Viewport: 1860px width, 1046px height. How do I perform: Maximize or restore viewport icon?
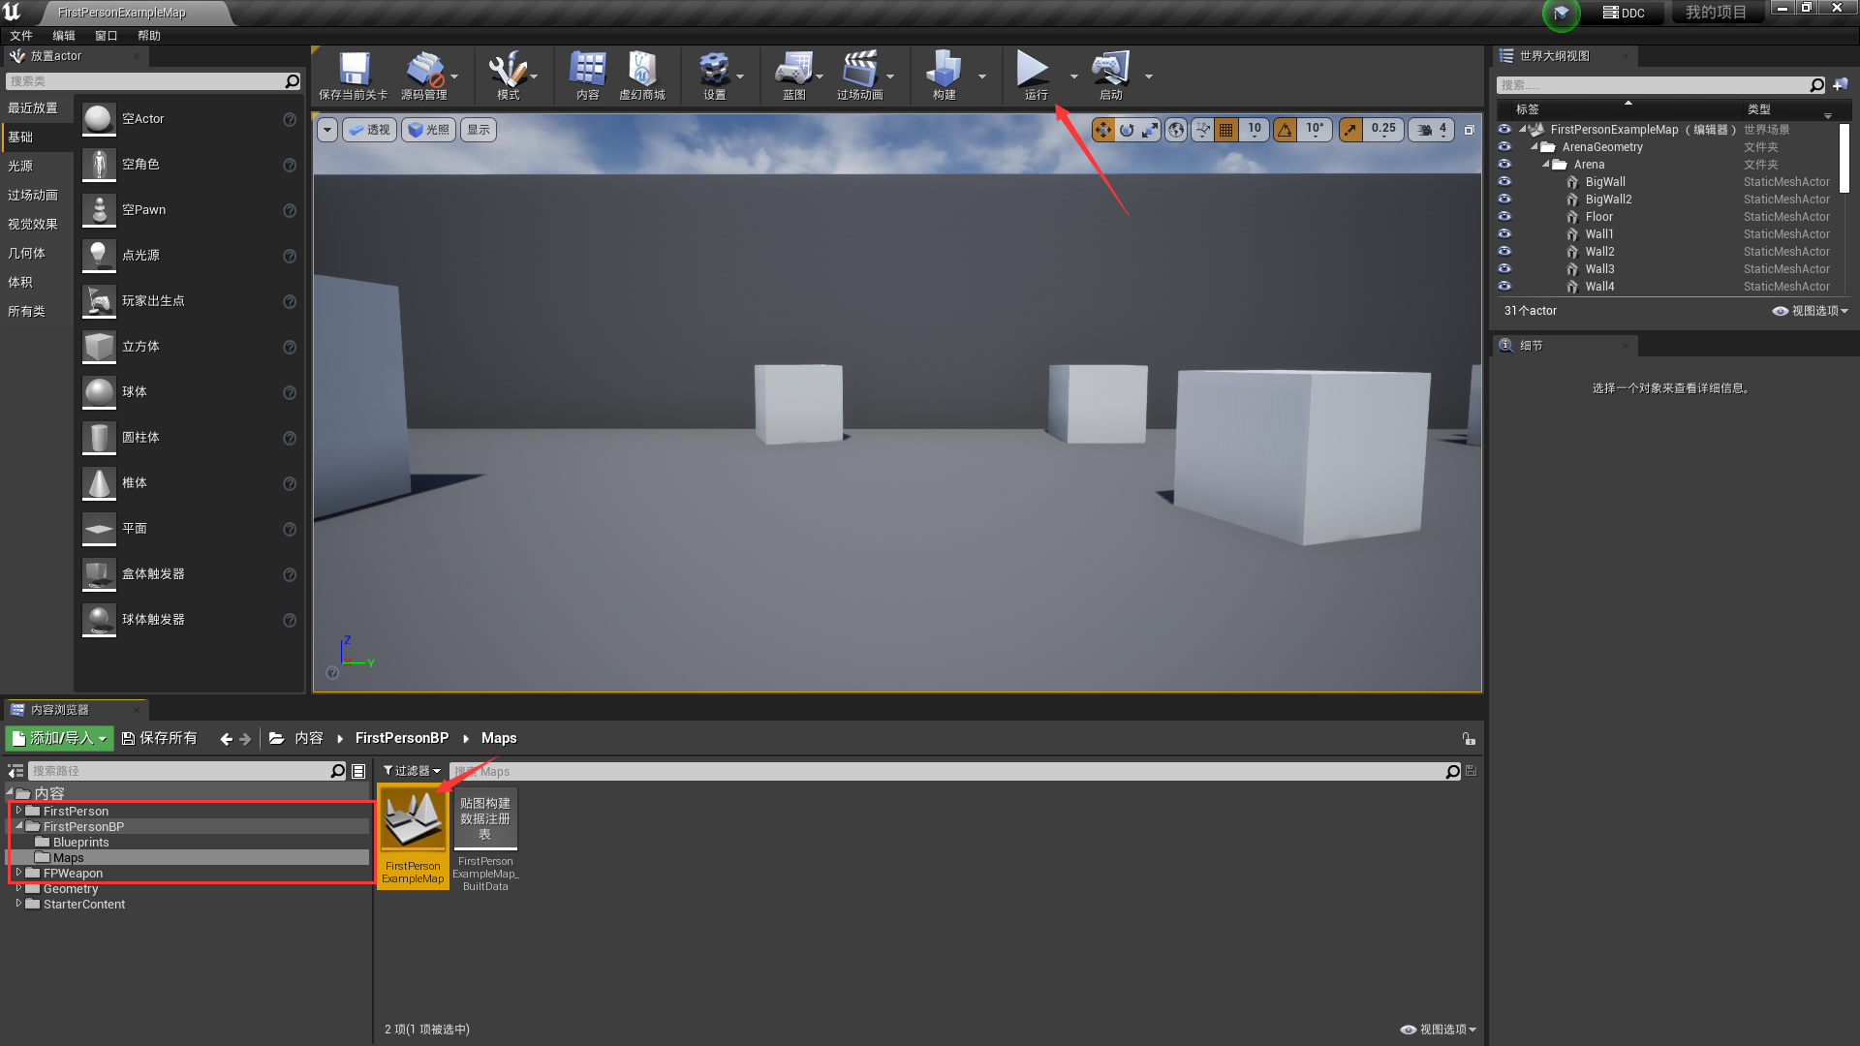[x=1469, y=130]
